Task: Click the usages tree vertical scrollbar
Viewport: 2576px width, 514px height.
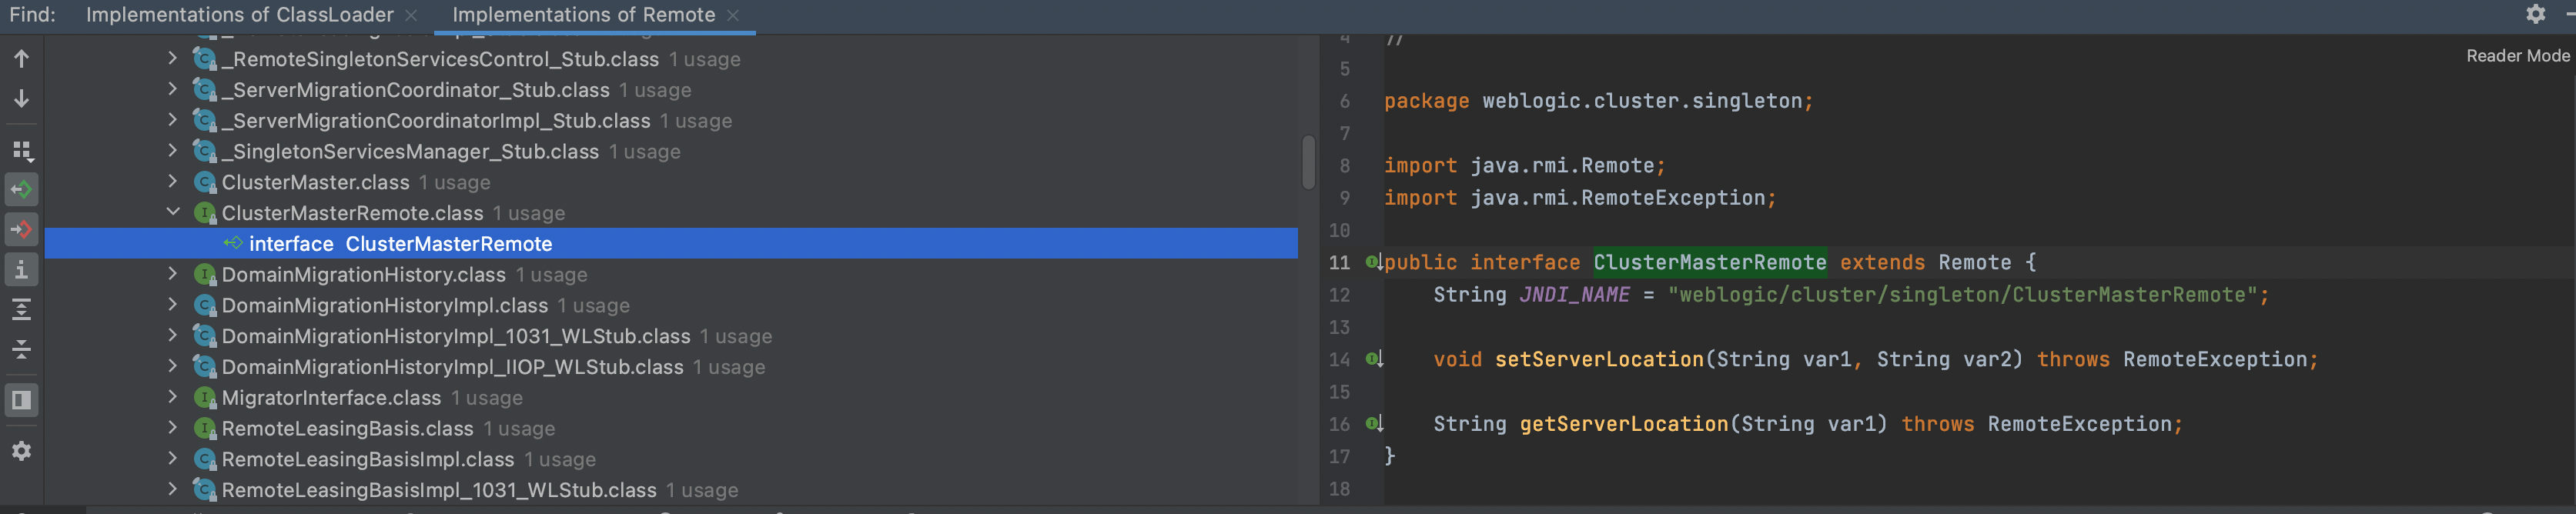Action: tap(1308, 162)
